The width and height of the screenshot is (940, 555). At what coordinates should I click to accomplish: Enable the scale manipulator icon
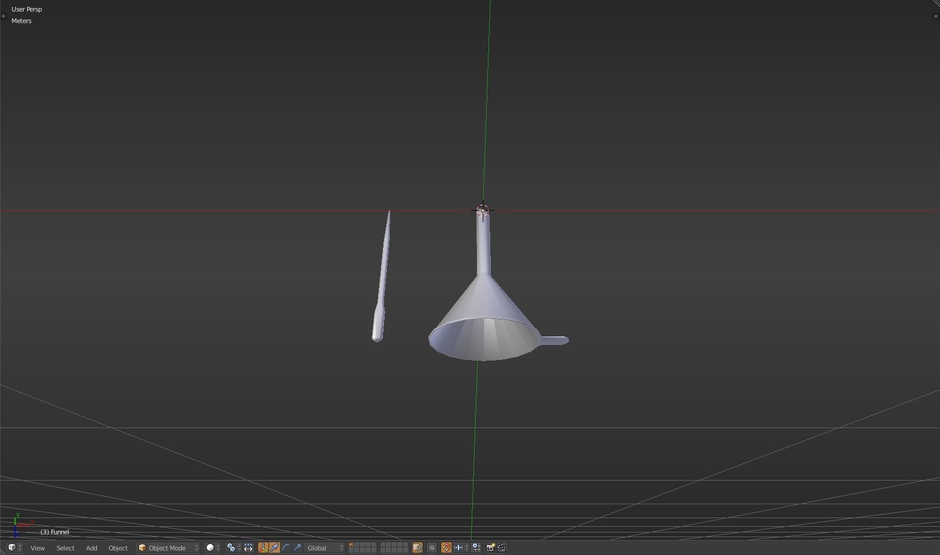point(297,547)
